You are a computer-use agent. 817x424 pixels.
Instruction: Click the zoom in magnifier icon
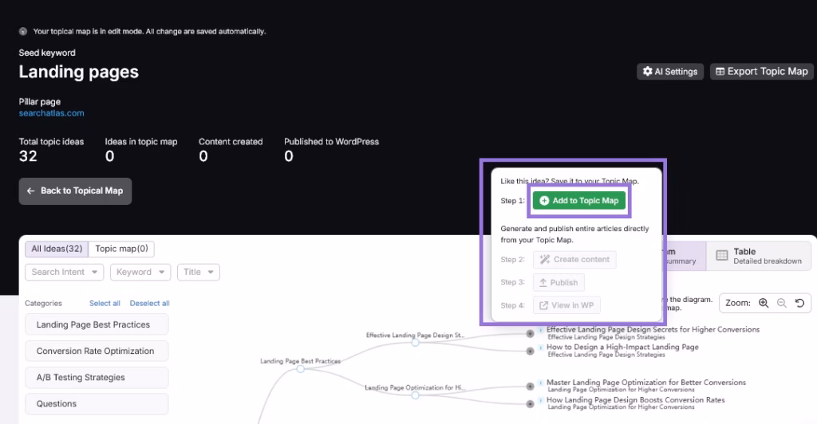pyautogui.click(x=764, y=303)
